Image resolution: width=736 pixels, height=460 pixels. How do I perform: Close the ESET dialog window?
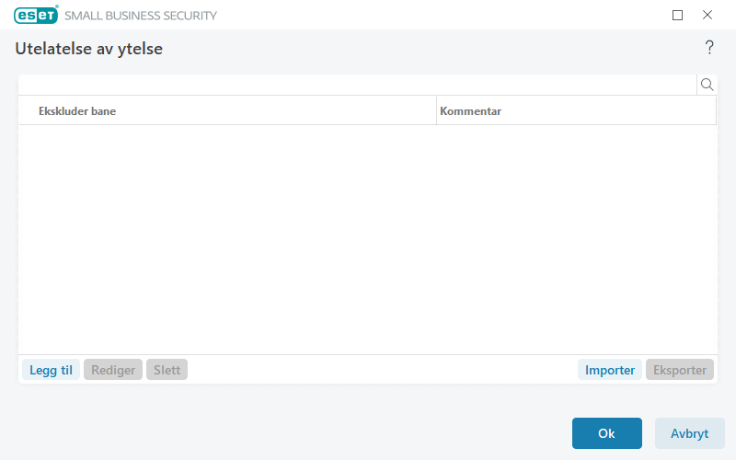point(707,15)
